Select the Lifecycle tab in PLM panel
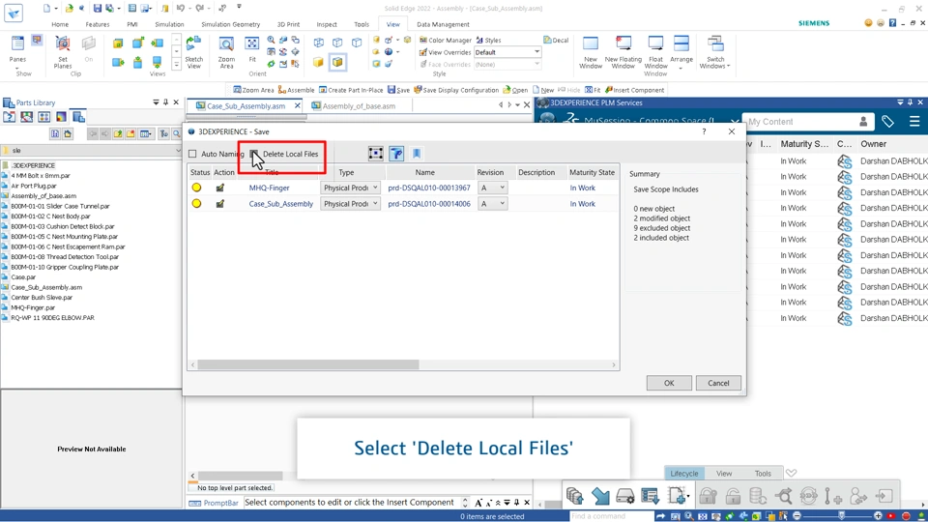The width and height of the screenshot is (928, 522). tap(684, 474)
